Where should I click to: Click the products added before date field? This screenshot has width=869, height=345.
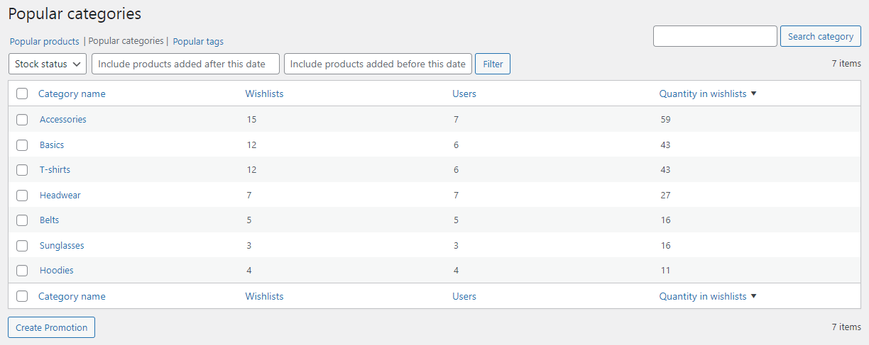click(378, 64)
